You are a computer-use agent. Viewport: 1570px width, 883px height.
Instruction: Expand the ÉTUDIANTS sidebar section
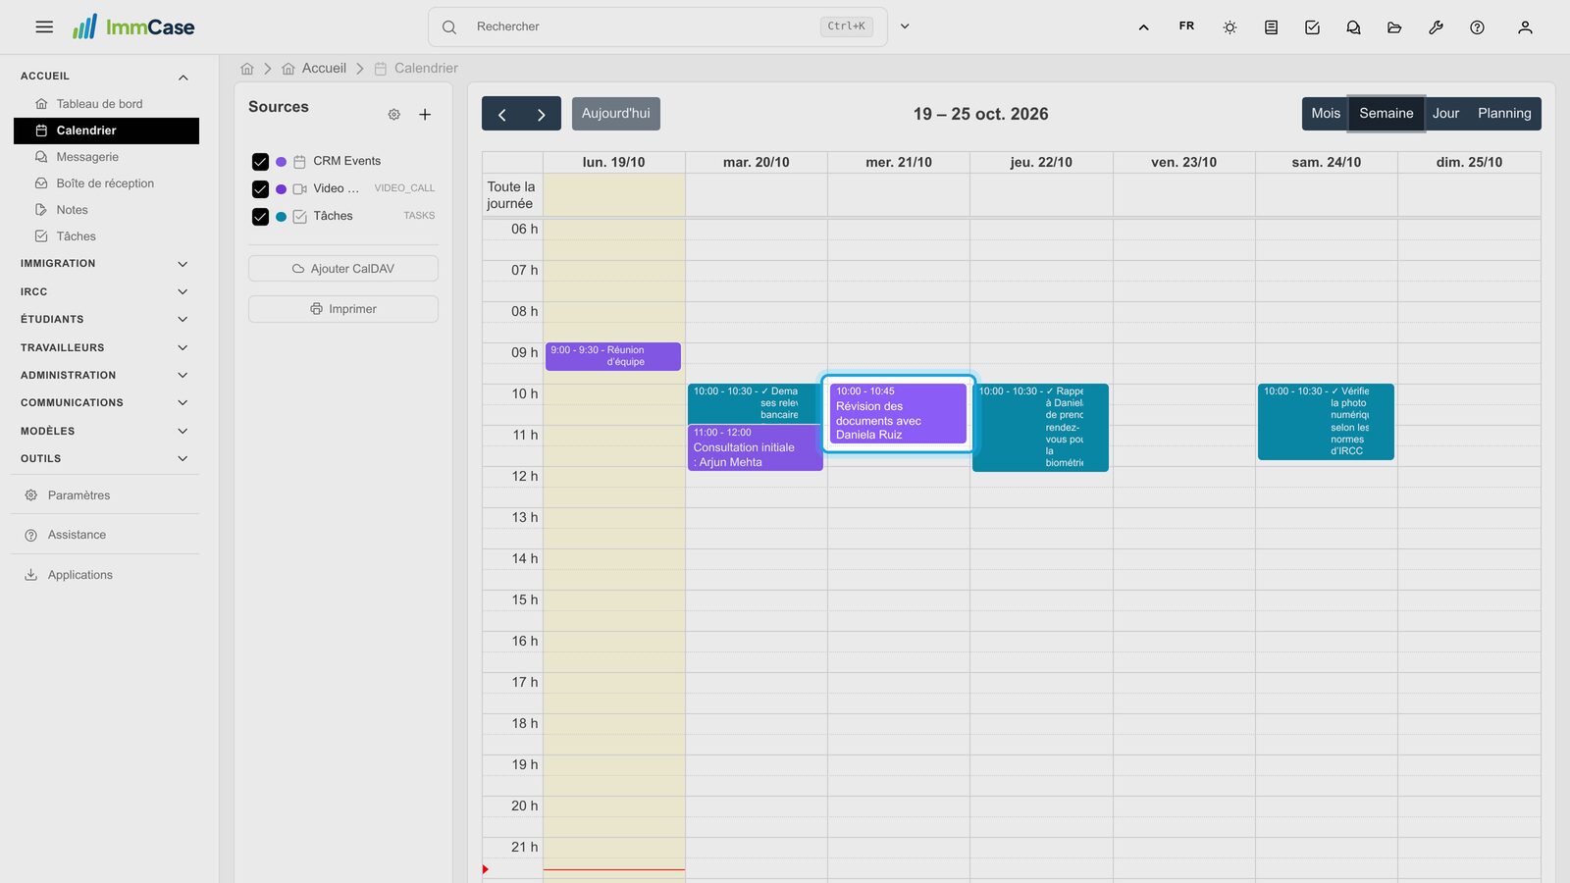pyautogui.click(x=183, y=320)
